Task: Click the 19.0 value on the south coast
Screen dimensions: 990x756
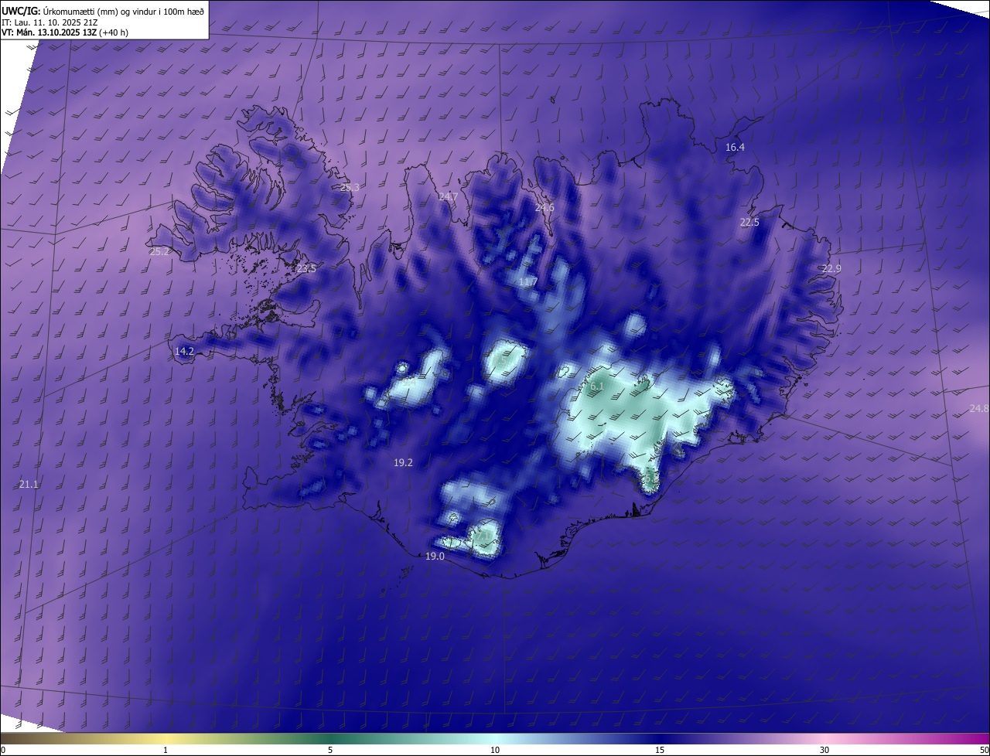Action: pyautogui.click(x=435, y=556)
